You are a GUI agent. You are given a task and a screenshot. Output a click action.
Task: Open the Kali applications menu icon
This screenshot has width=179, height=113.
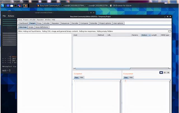pos(3,6)
